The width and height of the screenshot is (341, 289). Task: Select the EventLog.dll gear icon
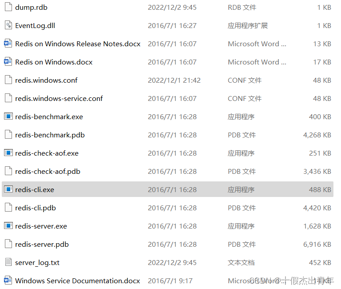[8, 26]
